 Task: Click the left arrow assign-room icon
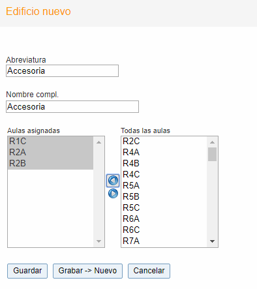coord(113,181)
